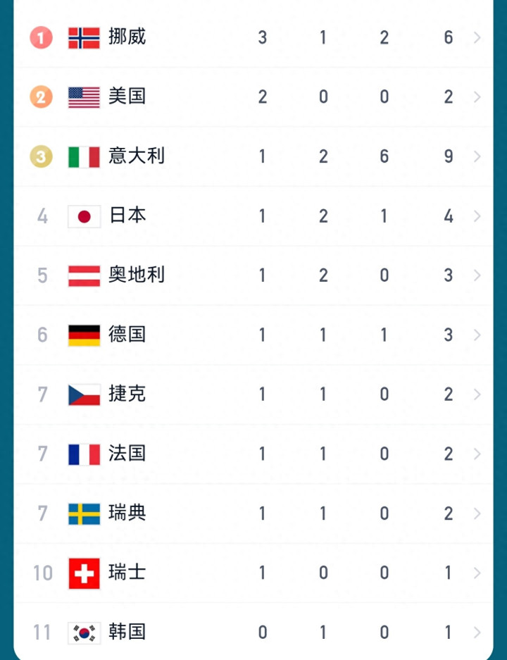Click the Germany flag icon
507x660 pixels.
pyautogui.click(x=84, y=335)
